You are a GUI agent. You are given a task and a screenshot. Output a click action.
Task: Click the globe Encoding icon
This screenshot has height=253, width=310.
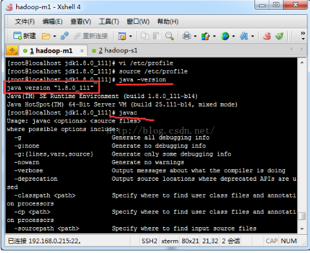coord(225,36)
